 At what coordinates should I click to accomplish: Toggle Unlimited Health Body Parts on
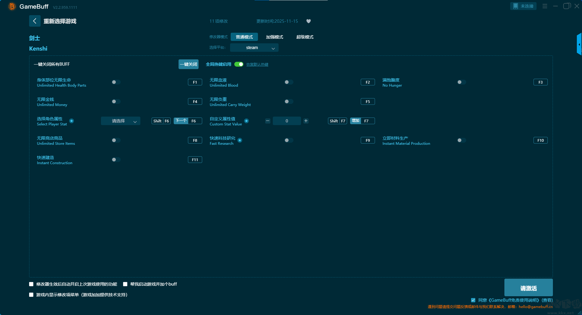coord(116,82)
